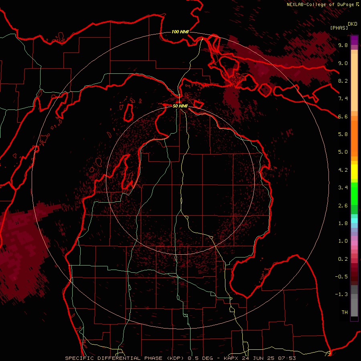Click the 5.8 scale label
The width and height of the screenshot is (361, 361).
point(343,134)
